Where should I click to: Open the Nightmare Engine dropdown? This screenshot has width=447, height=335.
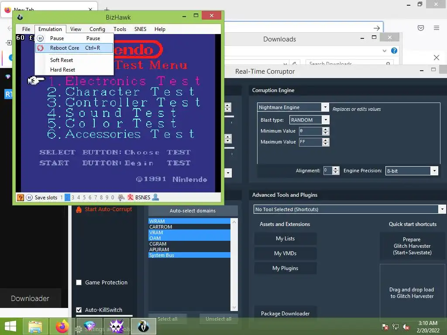tap(325, 107)
